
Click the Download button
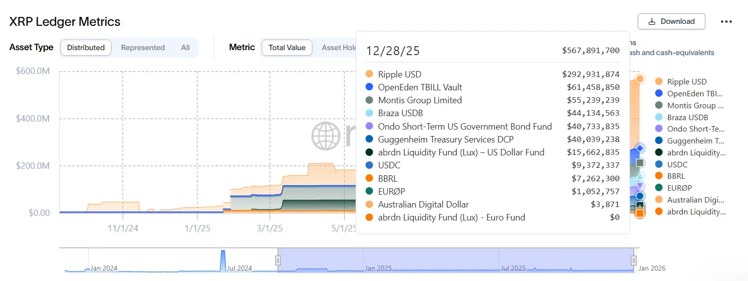tap(672, 21)
